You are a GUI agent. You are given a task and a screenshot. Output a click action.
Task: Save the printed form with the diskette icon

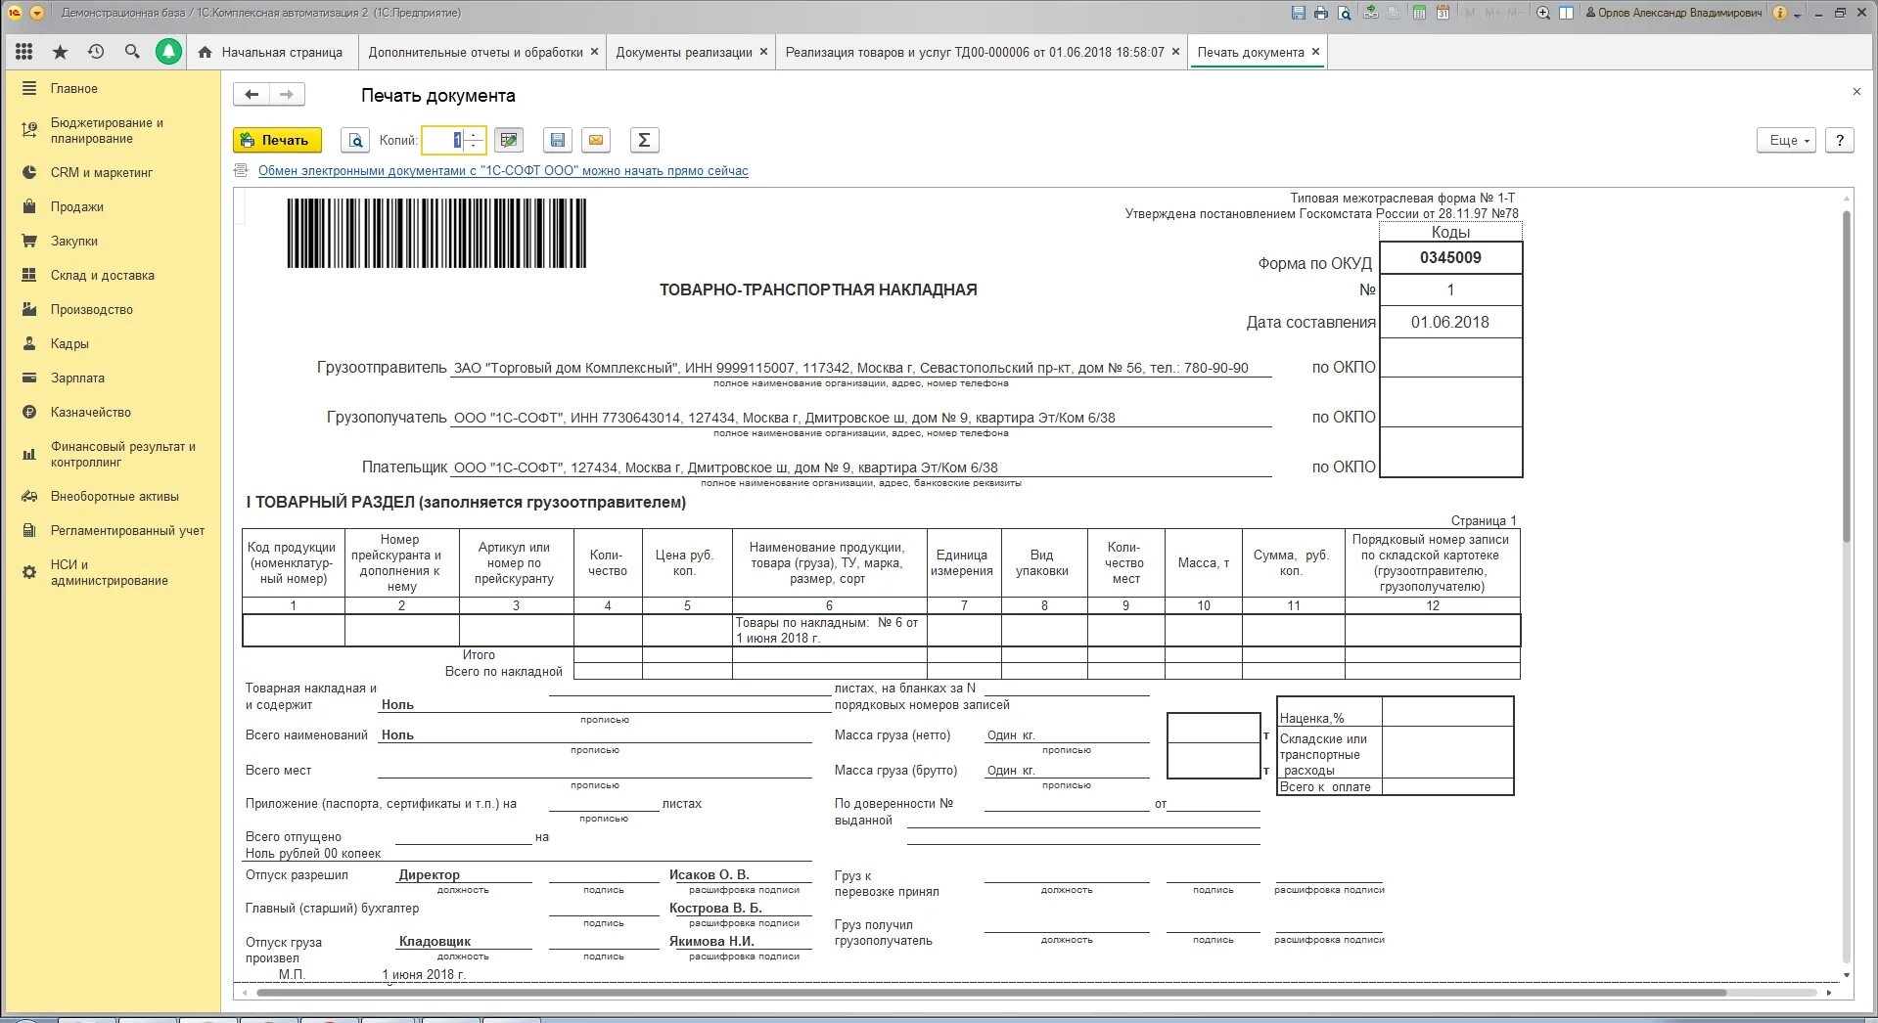tap(558, 140)
